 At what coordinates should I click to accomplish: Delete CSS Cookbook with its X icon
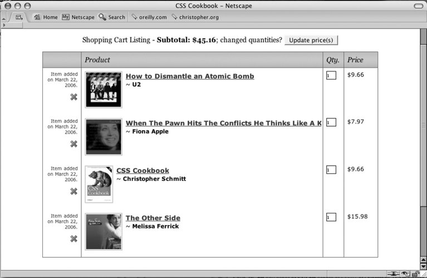(x=74, y=191)
